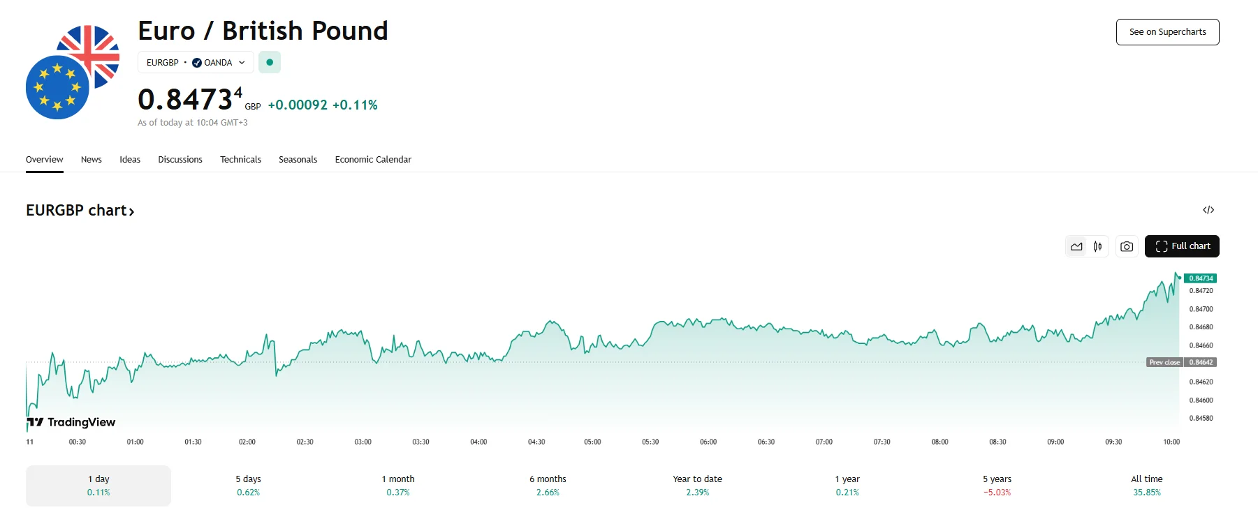
Task: Click the TradingView logo on chart
Action: click(71, 422)
